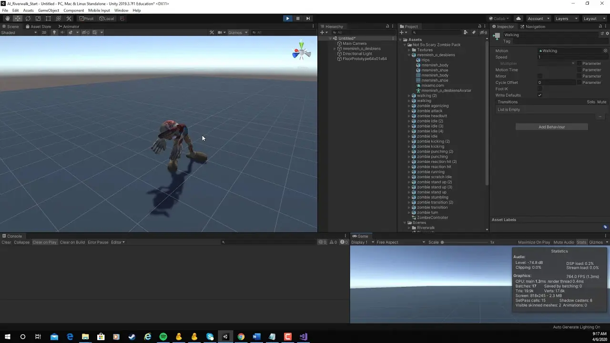The height and width of the screenshot is (343, 610).
Task: Select the Rotate tool
Action: point(28,19)
